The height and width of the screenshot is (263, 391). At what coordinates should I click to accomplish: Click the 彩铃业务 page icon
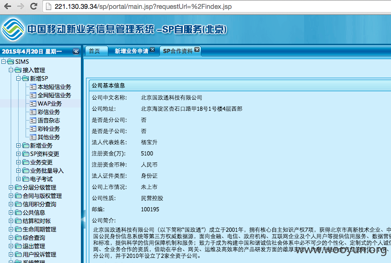(x=33, y=128)
